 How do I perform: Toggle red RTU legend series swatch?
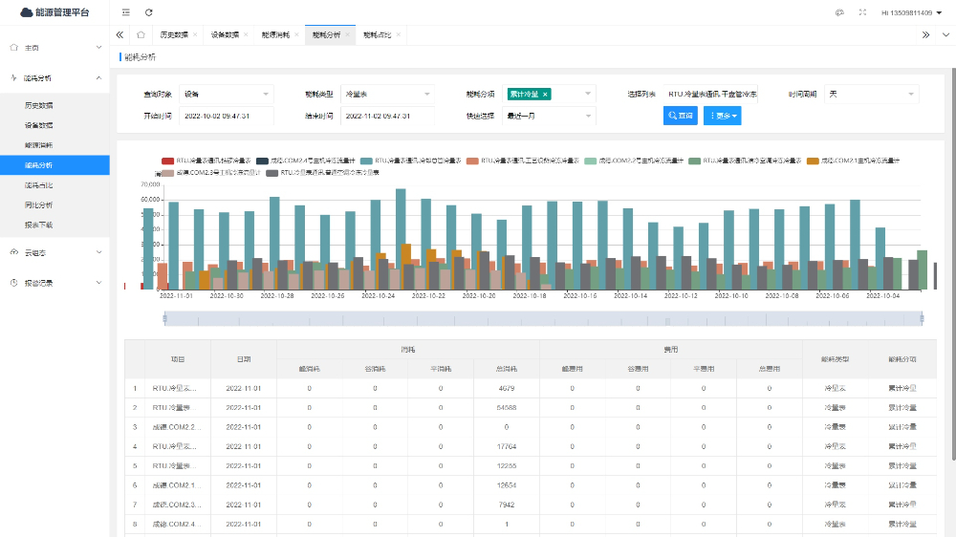coord(167,161)
